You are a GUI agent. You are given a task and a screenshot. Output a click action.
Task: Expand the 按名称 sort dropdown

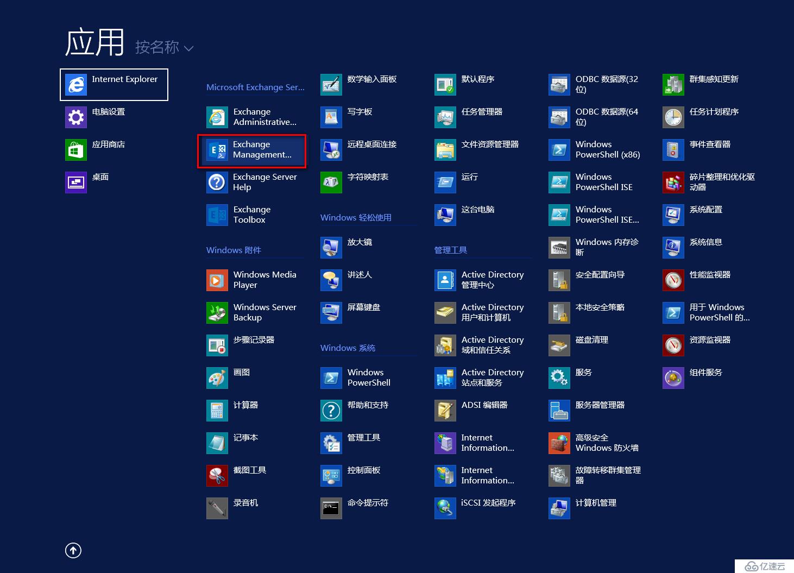[164, 48]
